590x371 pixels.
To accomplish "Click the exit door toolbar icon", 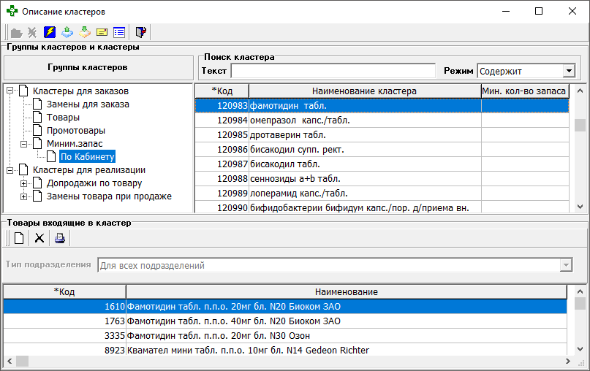I will pos(141,32).
